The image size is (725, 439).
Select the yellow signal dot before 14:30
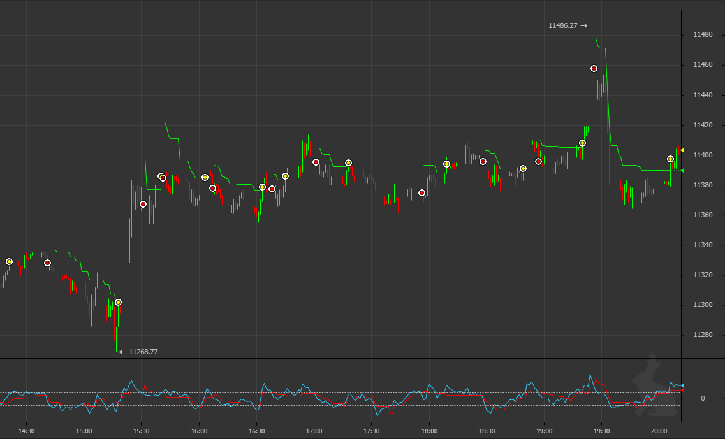pyautogui.click(x=9, y=261)
